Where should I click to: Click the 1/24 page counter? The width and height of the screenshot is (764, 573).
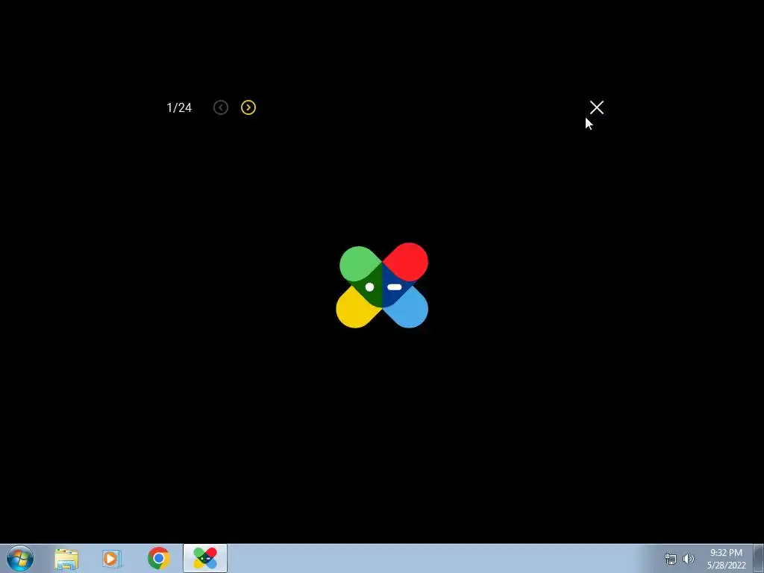[179, 107]
